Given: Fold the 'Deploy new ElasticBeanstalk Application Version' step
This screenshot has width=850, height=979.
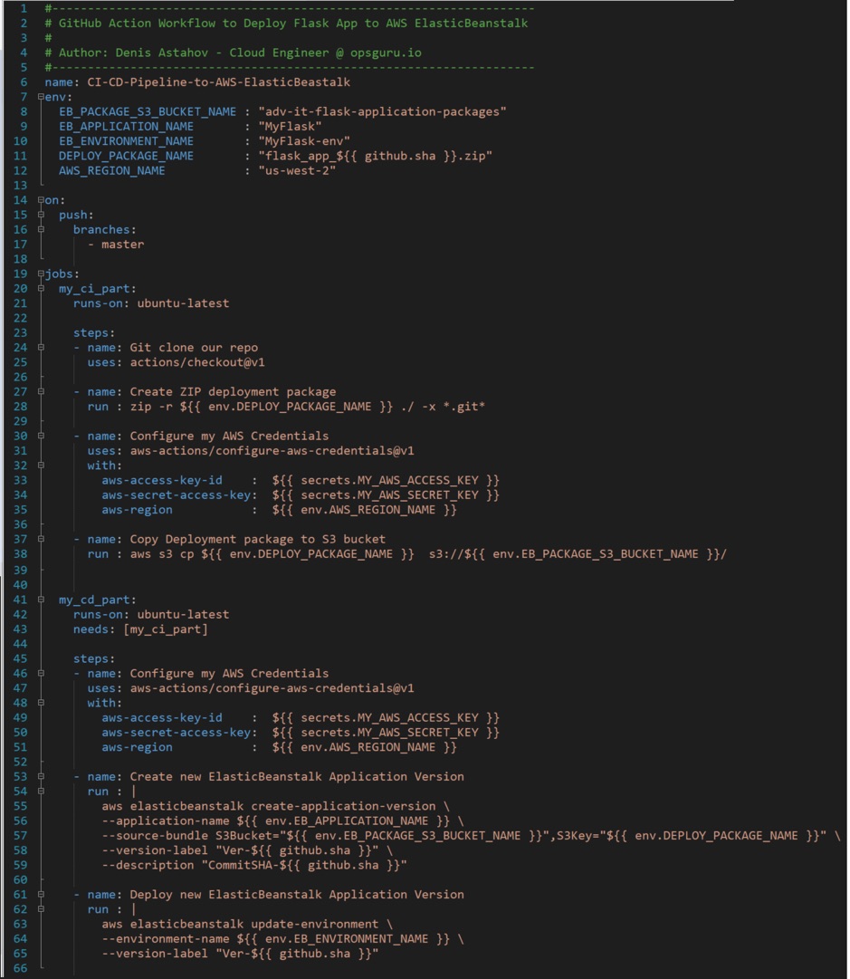Looking at the screenshot, I should 41,895.
